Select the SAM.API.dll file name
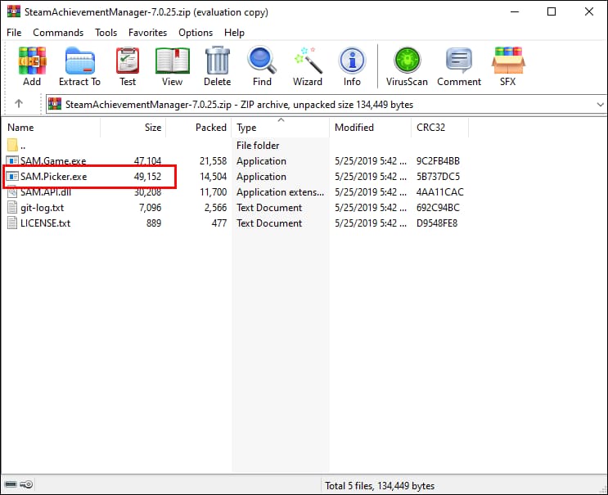 (46, 192)
